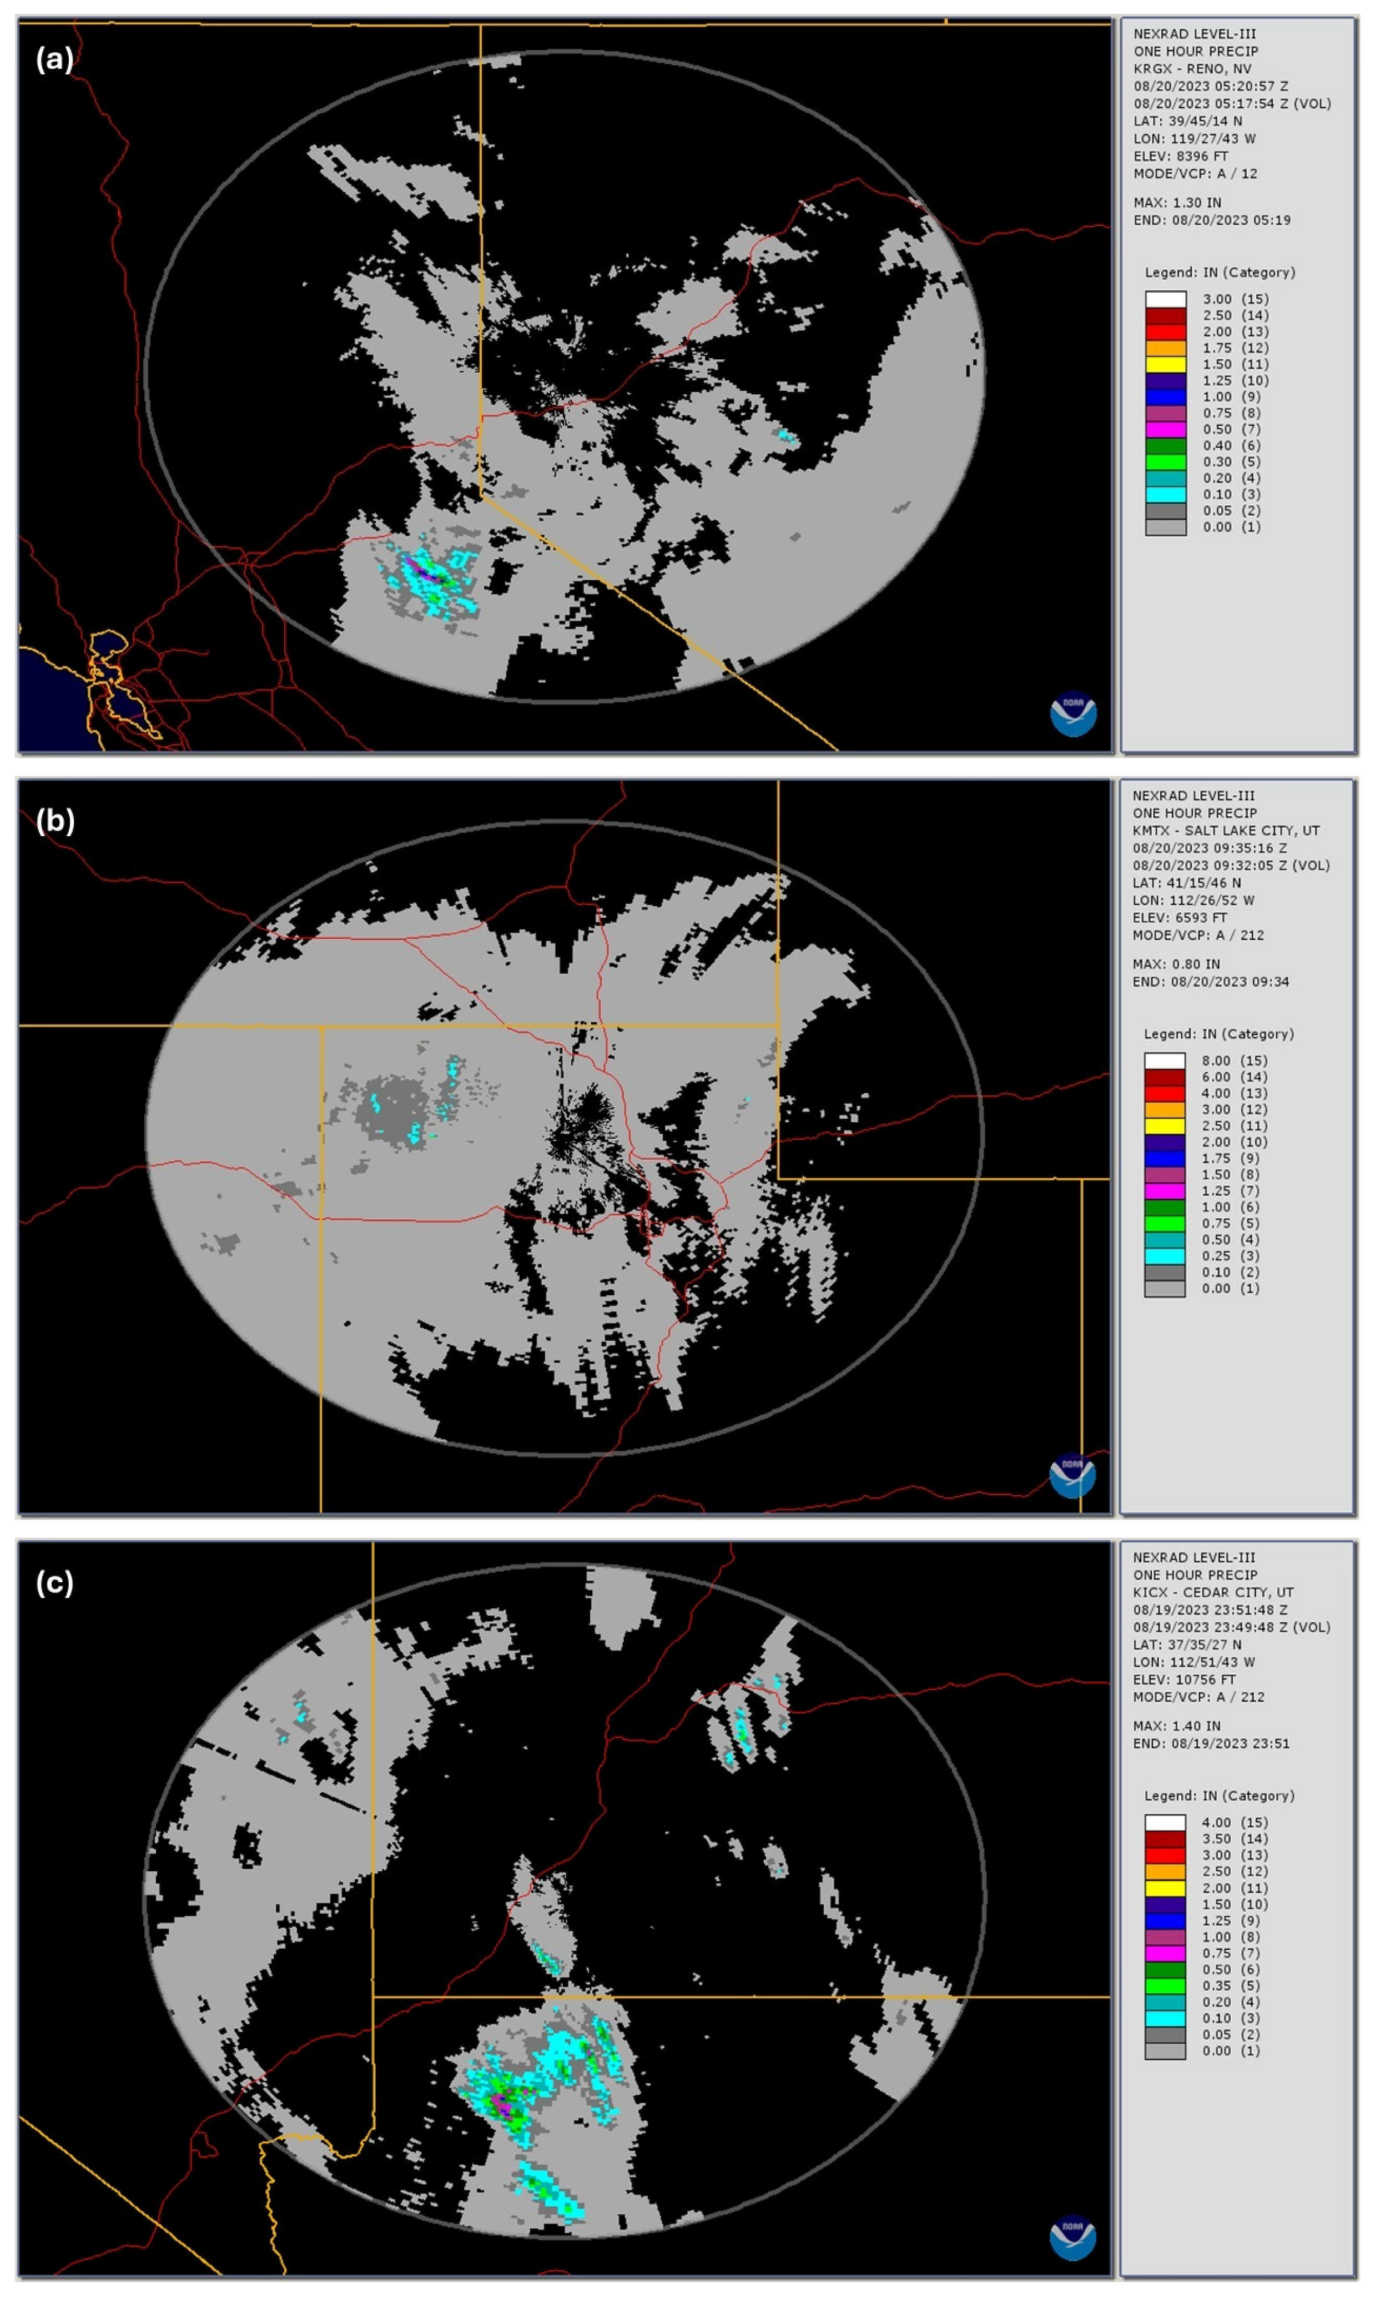The image size is (1375, 2298).
Task: Click the (a) panel label
Action: point(54,59)
